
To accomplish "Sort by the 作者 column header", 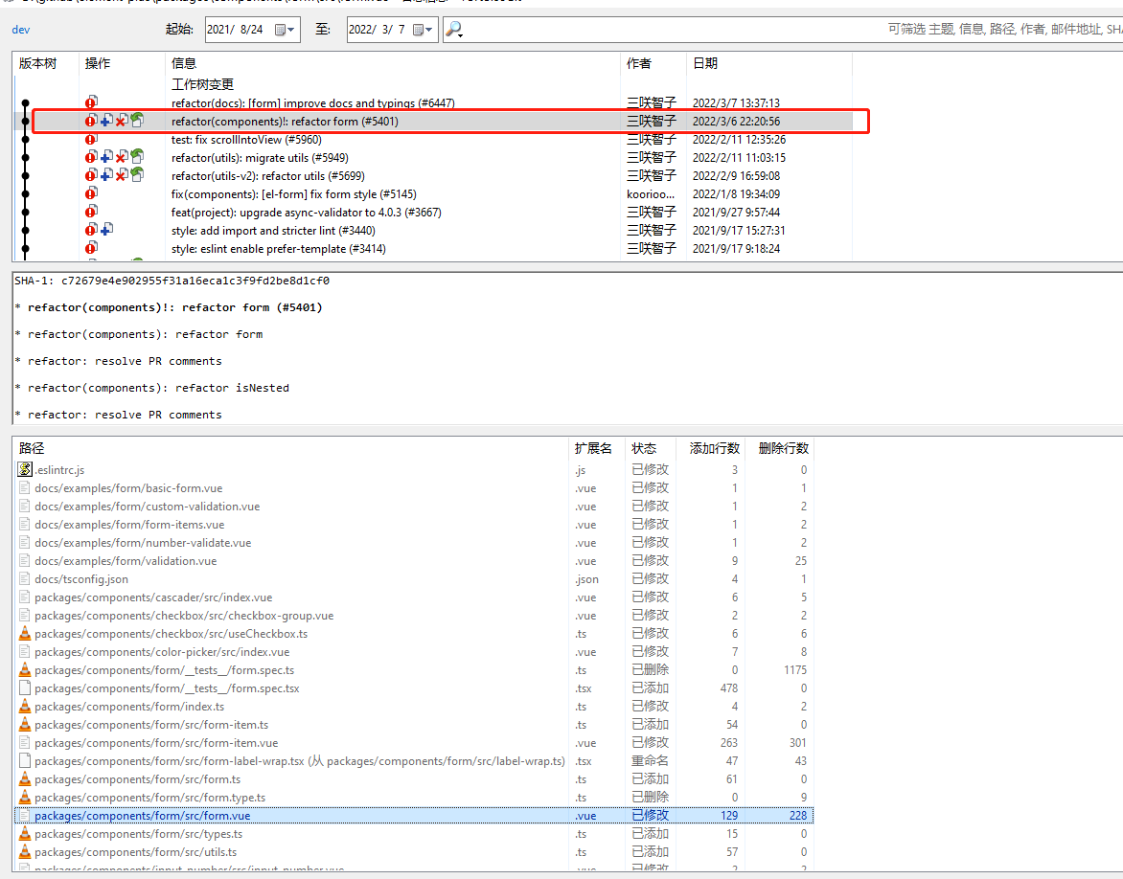I will (637, 63).
